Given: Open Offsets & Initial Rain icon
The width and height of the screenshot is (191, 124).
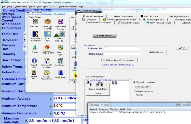Looking at the screenshot, I should point(60,34).
